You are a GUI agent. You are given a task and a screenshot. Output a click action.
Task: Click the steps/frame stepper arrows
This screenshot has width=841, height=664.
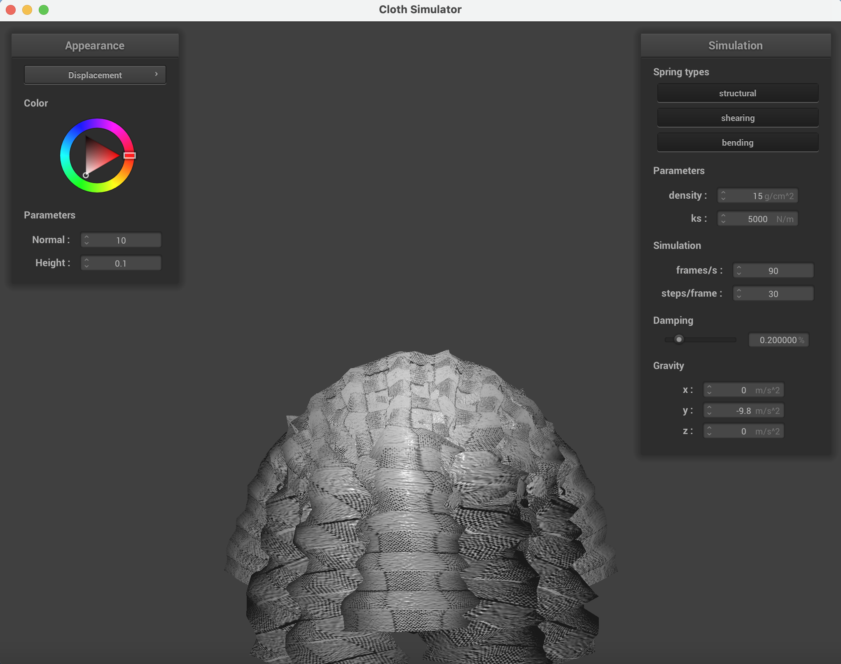pos(739,294)
